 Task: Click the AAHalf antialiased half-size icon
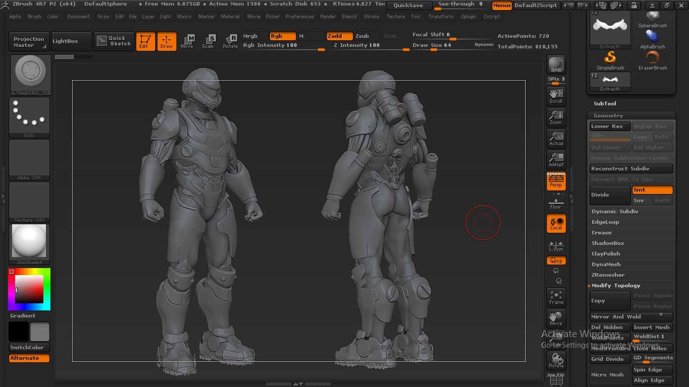coord(556,159)
